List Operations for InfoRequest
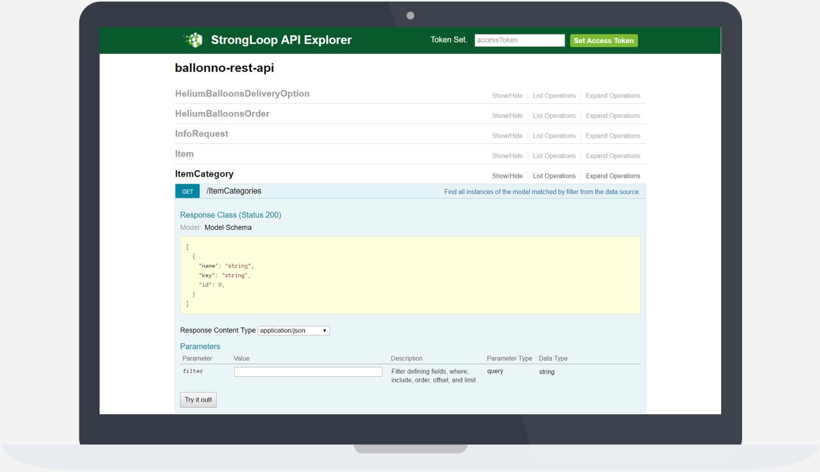Image resolution: width=820 pixels, height=472 pixels. click(x=554, y=136)
